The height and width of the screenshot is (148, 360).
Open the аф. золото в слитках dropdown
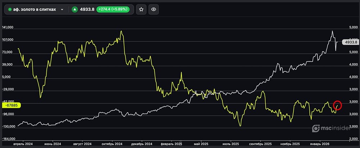[36, 9]
